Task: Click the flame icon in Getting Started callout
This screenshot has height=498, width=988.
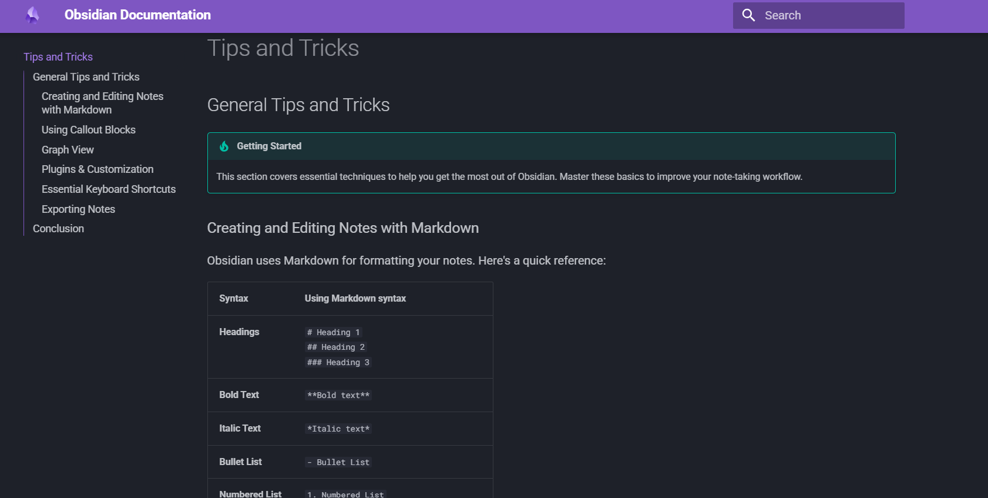Action: click(224, 146)
